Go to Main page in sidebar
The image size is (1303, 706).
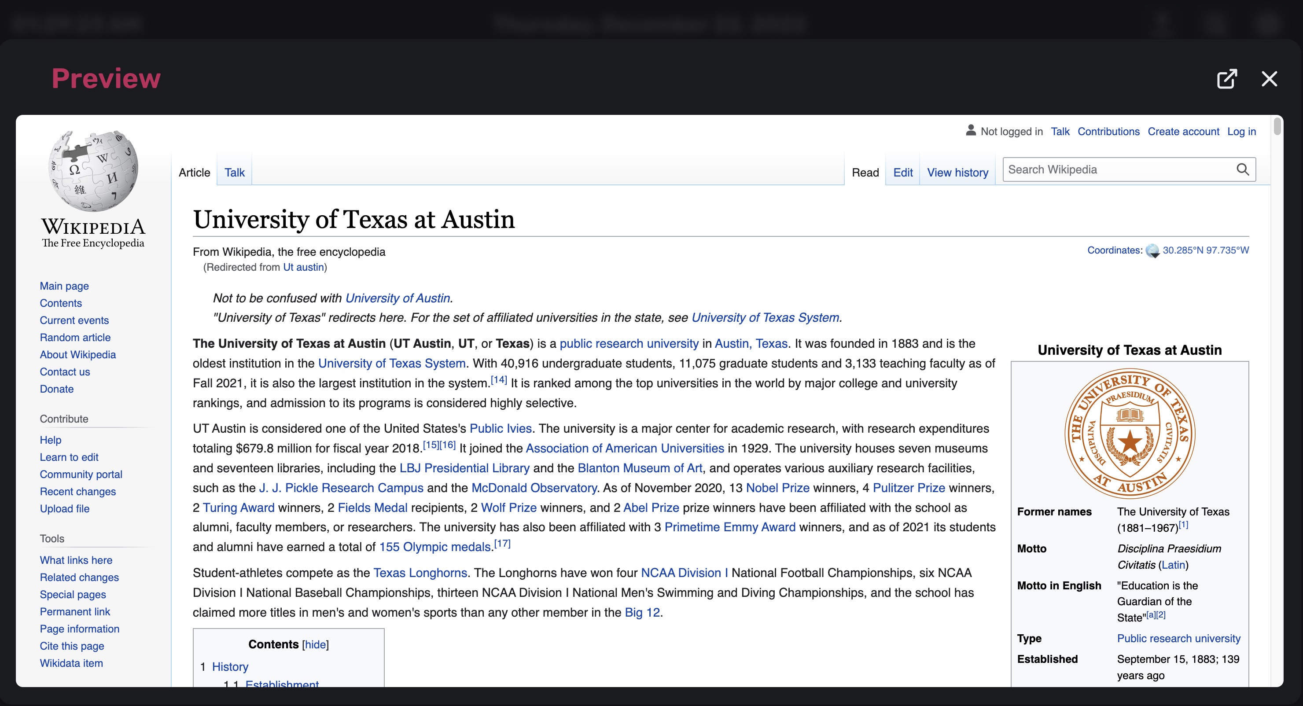[64, 286]
